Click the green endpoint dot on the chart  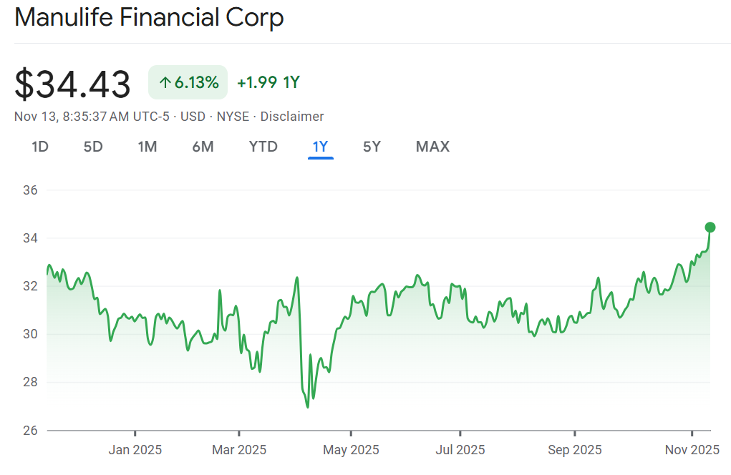[x=710, y=227]
